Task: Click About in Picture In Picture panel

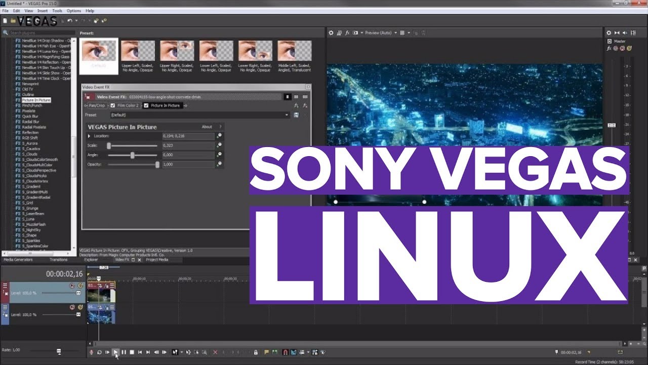Action: [207, 127]
